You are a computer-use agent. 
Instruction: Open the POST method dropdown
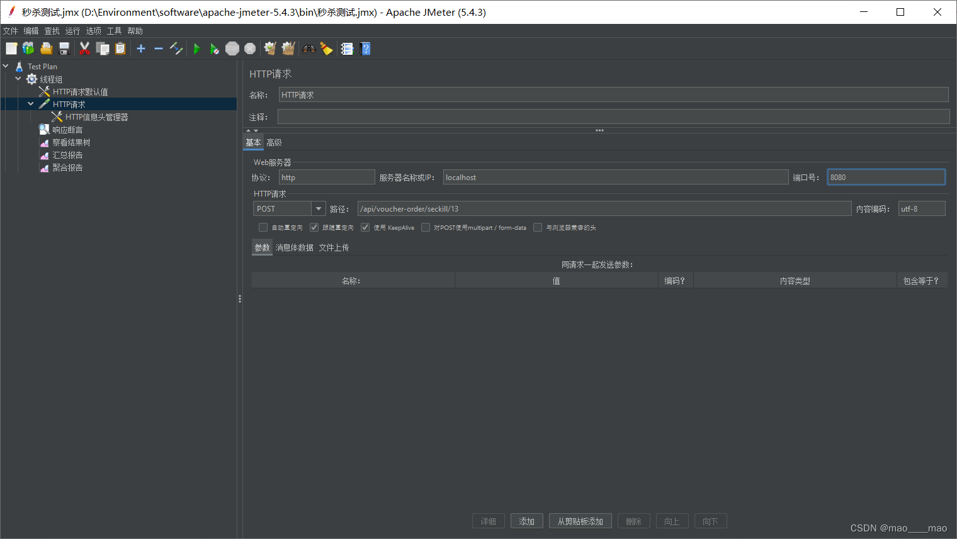pyautogui.click(x=319, y=208)
